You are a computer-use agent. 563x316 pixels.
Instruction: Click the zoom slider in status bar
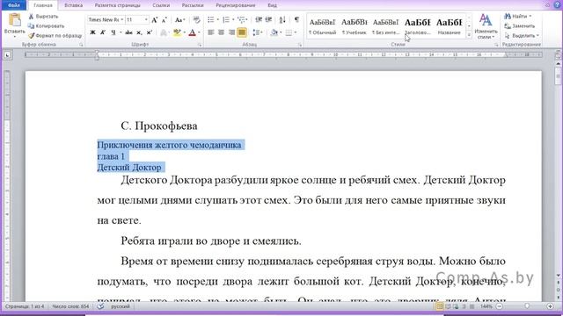pos(526,306)
